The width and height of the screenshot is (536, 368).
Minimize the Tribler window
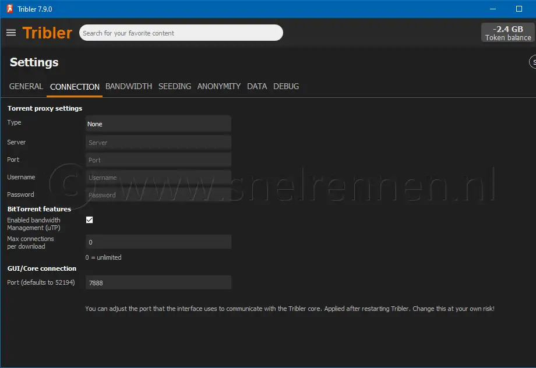point(492,9)
